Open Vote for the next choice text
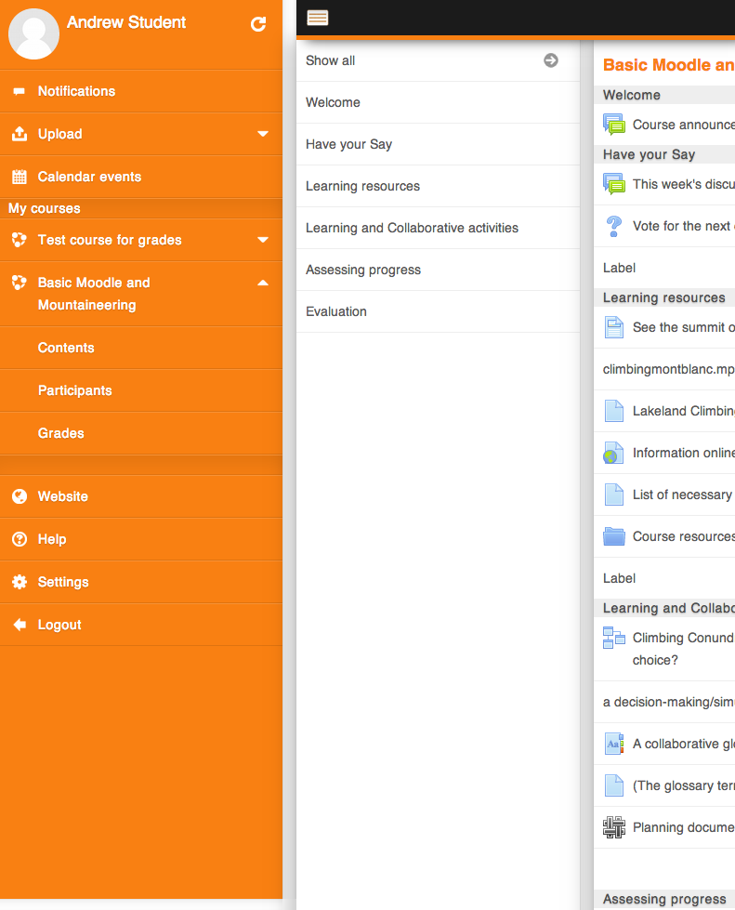Viewport: 735px width, 910px height. point(683,227)
